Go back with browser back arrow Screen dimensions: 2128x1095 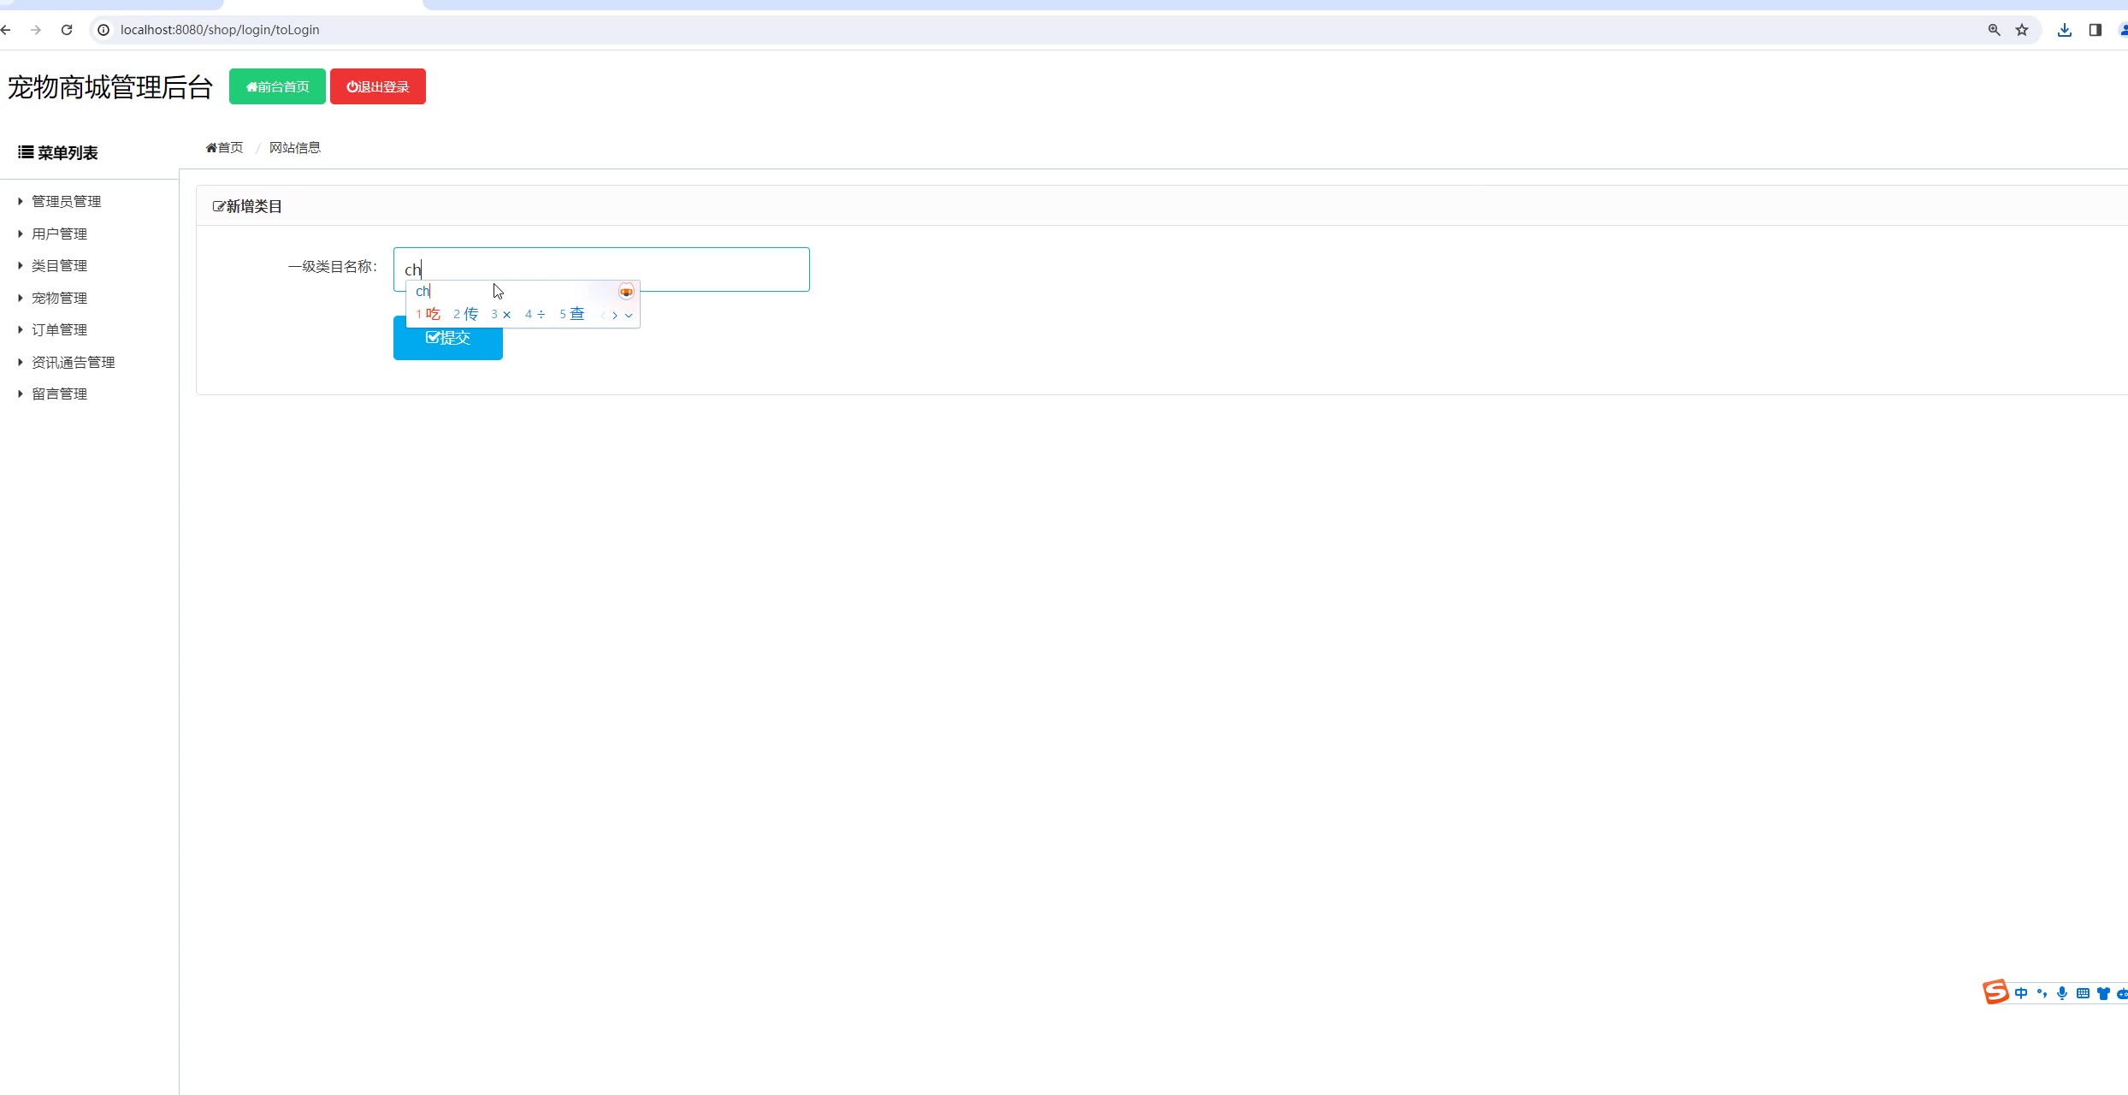6,30
